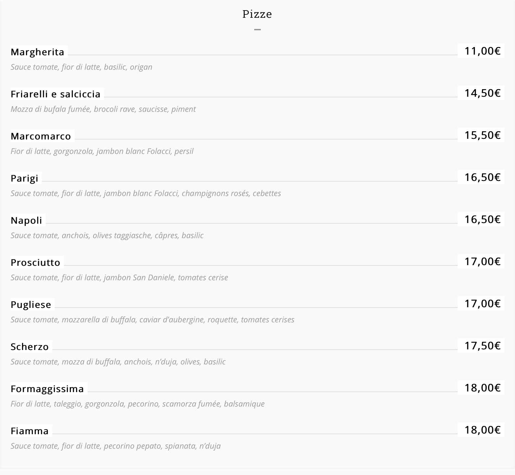This screenshot has height=475, width=515.
Task: Select the Pugliese pizza title
Action: tap(31, 305)
